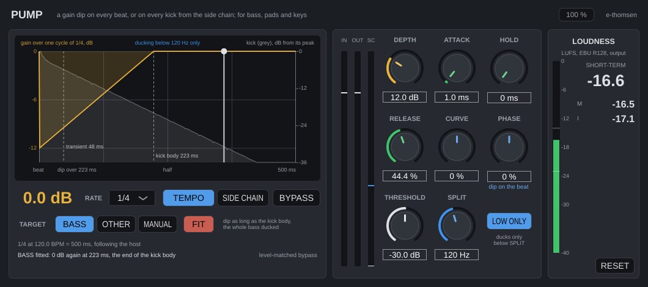Click the orange 0.0 dB gain readout

click(x=48, y=198)
